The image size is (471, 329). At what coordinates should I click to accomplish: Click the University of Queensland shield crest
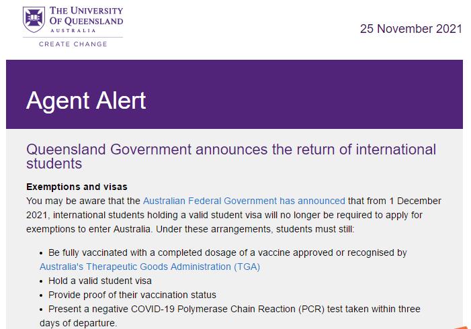tap(35, 18)
